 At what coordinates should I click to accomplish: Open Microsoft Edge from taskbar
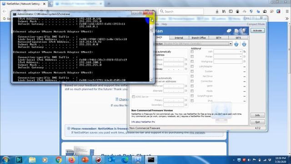pyautogui.click(x=125, y=160)
